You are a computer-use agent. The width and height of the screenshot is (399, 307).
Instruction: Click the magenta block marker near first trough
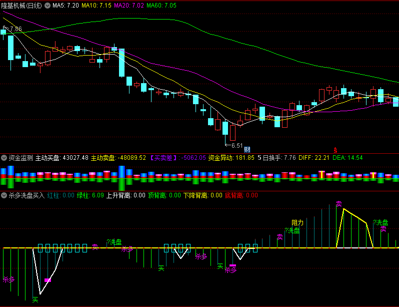47,280
